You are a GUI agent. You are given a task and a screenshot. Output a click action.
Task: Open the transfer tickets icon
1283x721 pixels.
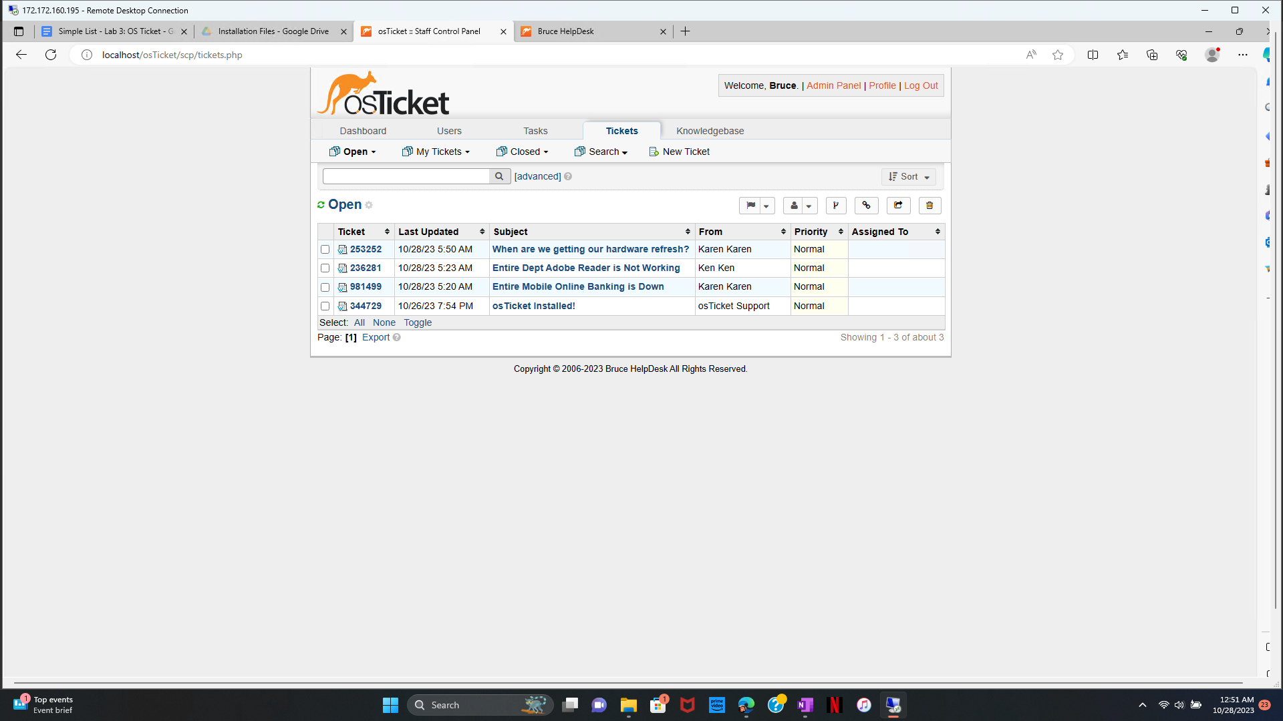tap(897, 206)
